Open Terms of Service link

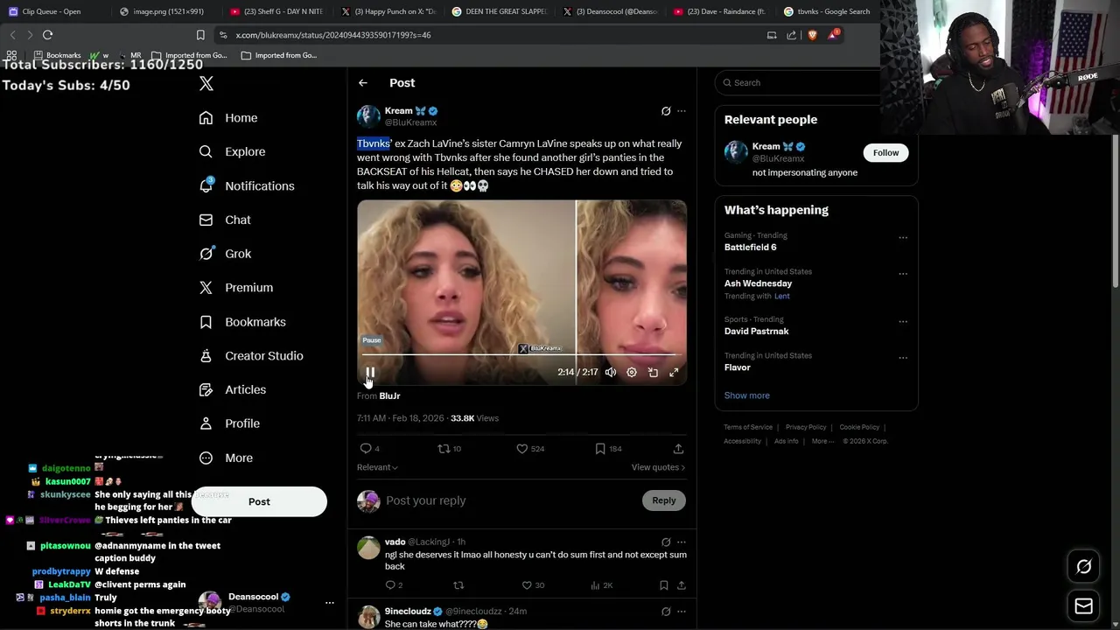point(748,427)
